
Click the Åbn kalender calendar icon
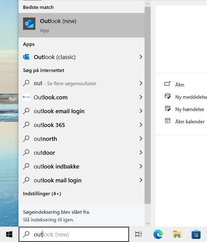[x=168, y=121]
